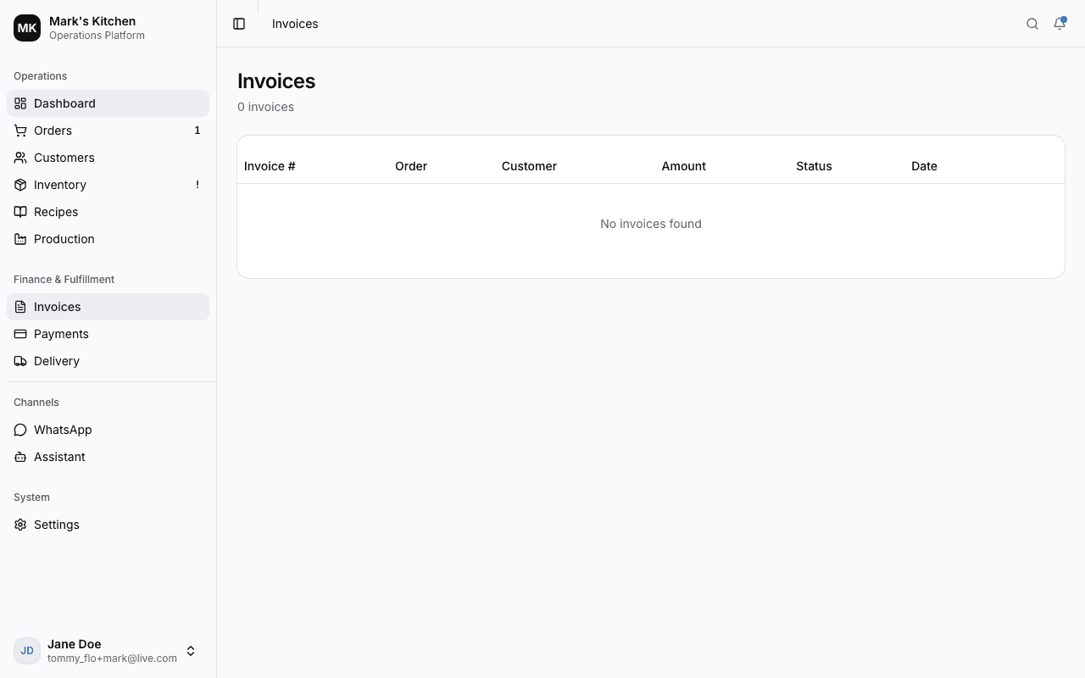The height and width of the screenshot is (678, 1085).
Task: Open the Production folder icon
Action: [x=19, y=239]
